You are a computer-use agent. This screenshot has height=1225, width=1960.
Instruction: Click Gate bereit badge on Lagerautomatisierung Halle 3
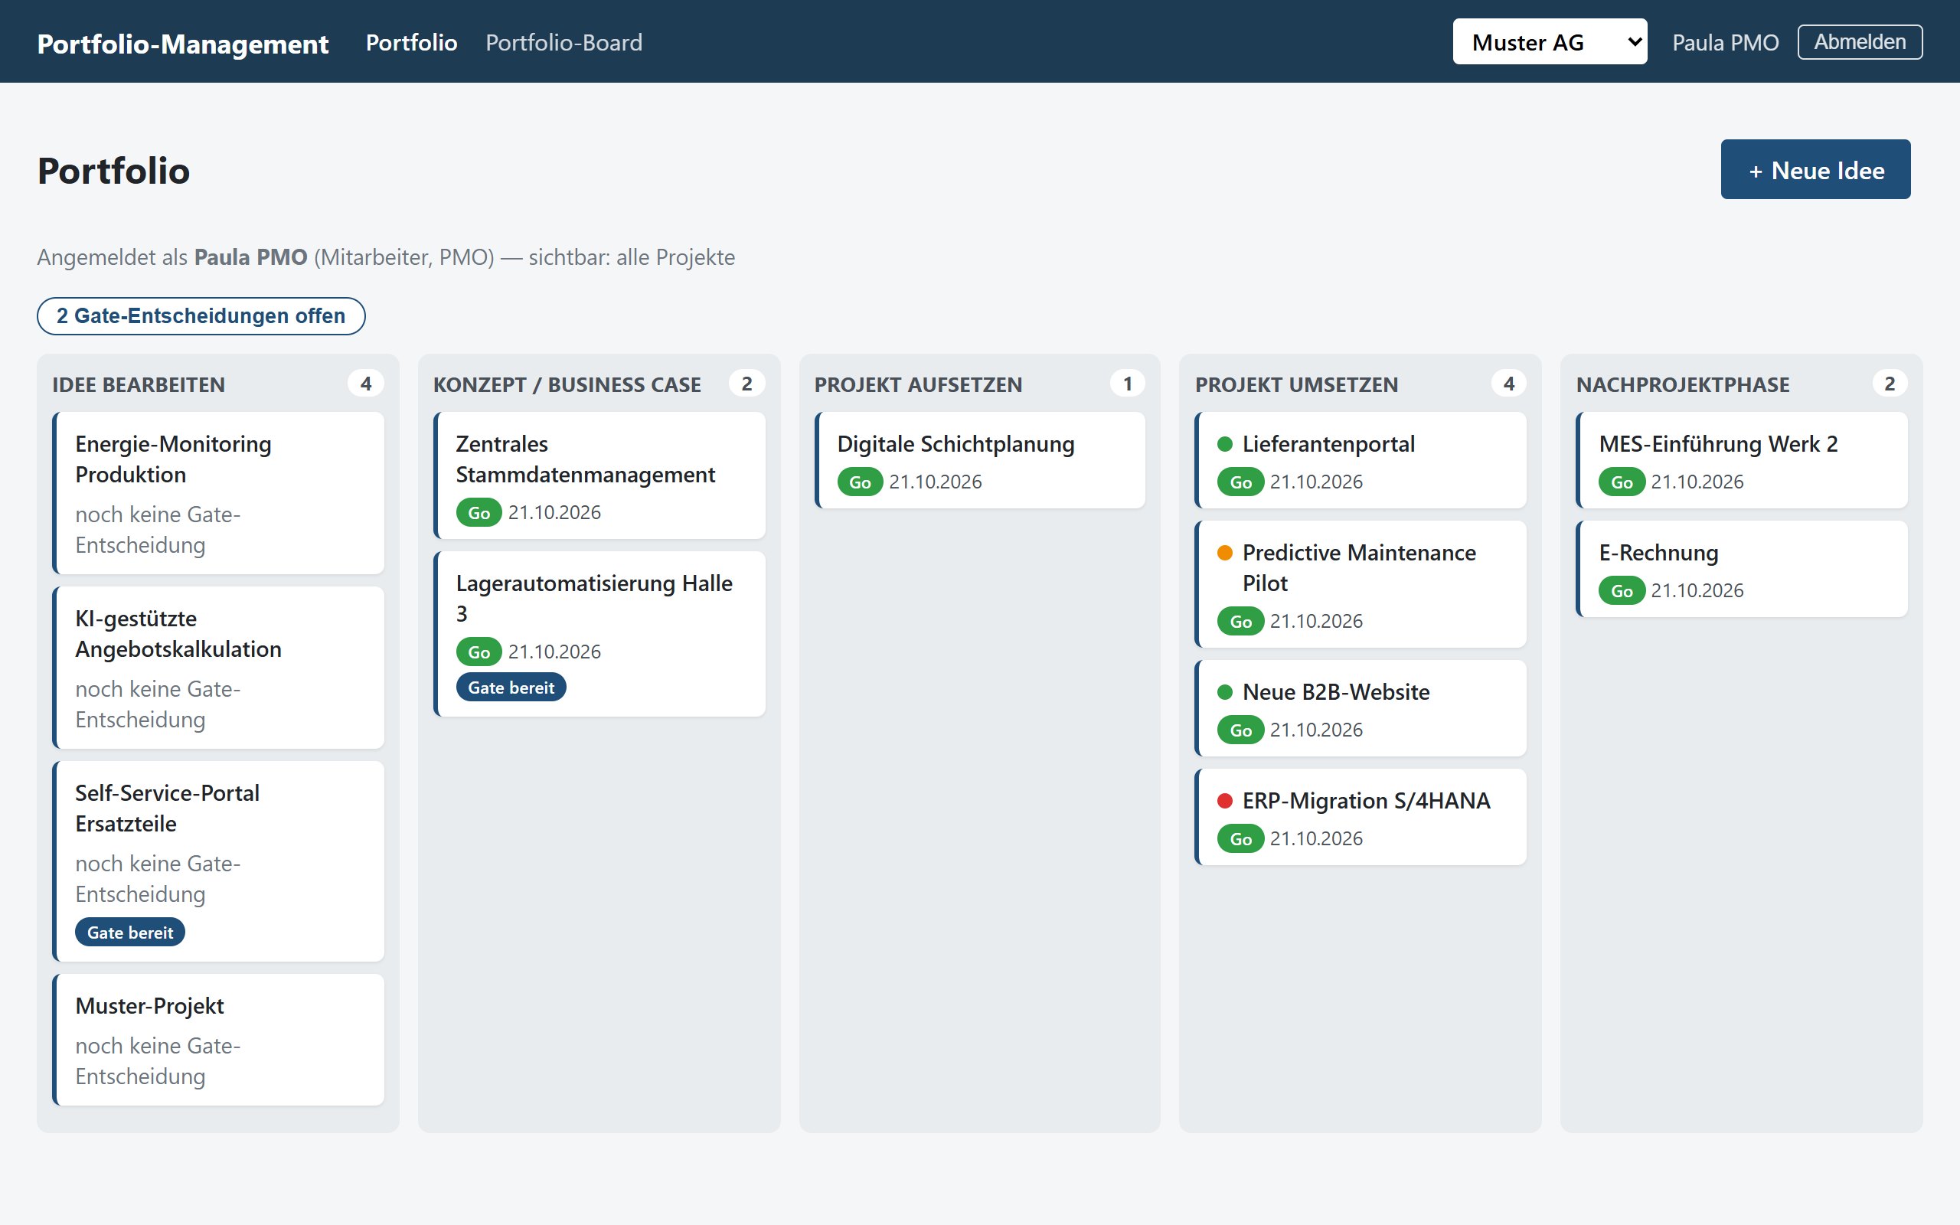coord(511,687)
